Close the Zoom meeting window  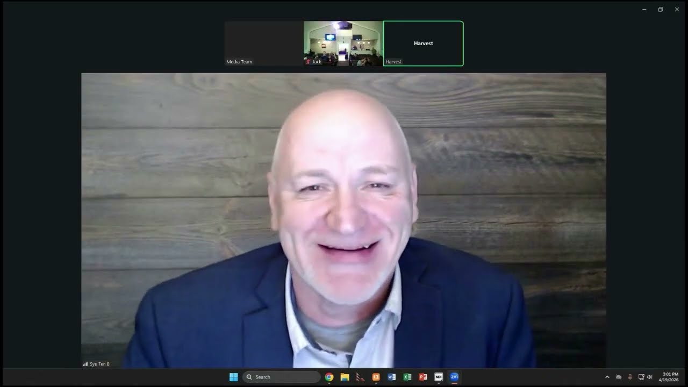(677, 9)
